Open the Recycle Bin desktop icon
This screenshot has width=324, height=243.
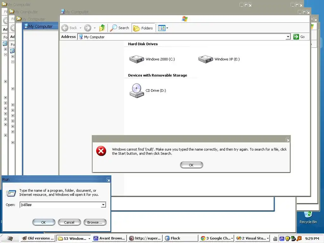click(x=308, y=217)
